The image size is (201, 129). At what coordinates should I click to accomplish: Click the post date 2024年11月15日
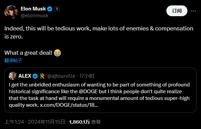point(46,122)
